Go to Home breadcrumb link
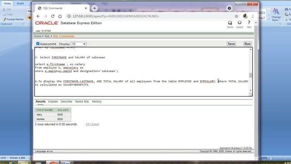The image size is (291, 164). tap(37, 36)
